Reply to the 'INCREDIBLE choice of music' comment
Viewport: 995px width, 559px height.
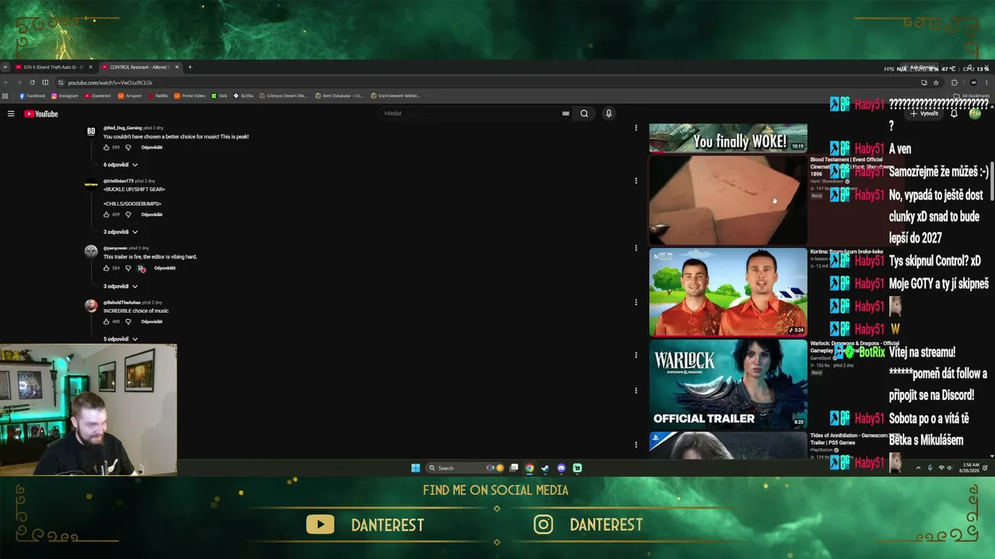(152, 321)
